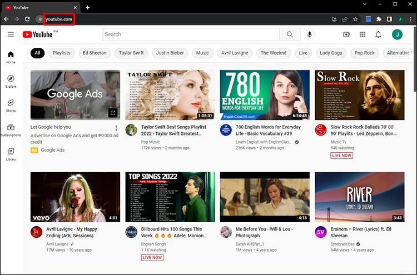Open the Create video icon

[346, 34]
